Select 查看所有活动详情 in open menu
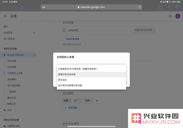The image size is (183, 128). click(x=91, y=74)
